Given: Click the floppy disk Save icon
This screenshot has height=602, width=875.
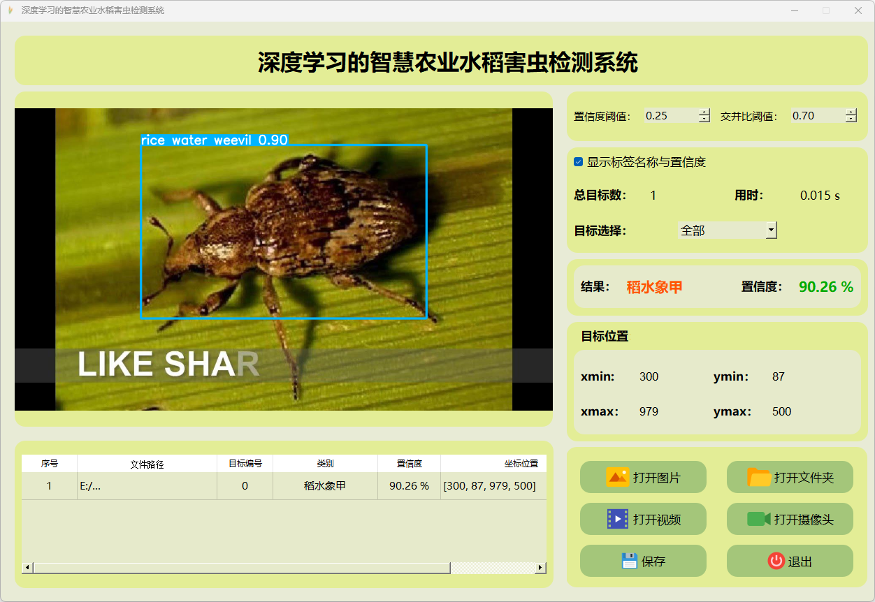Looking at the screenshot, I should [629, 561].
